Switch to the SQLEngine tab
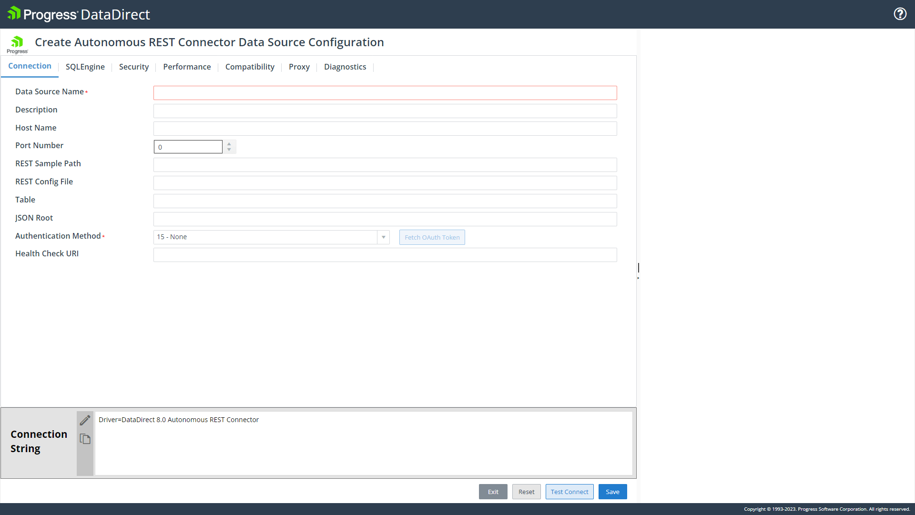 (85, 67)
